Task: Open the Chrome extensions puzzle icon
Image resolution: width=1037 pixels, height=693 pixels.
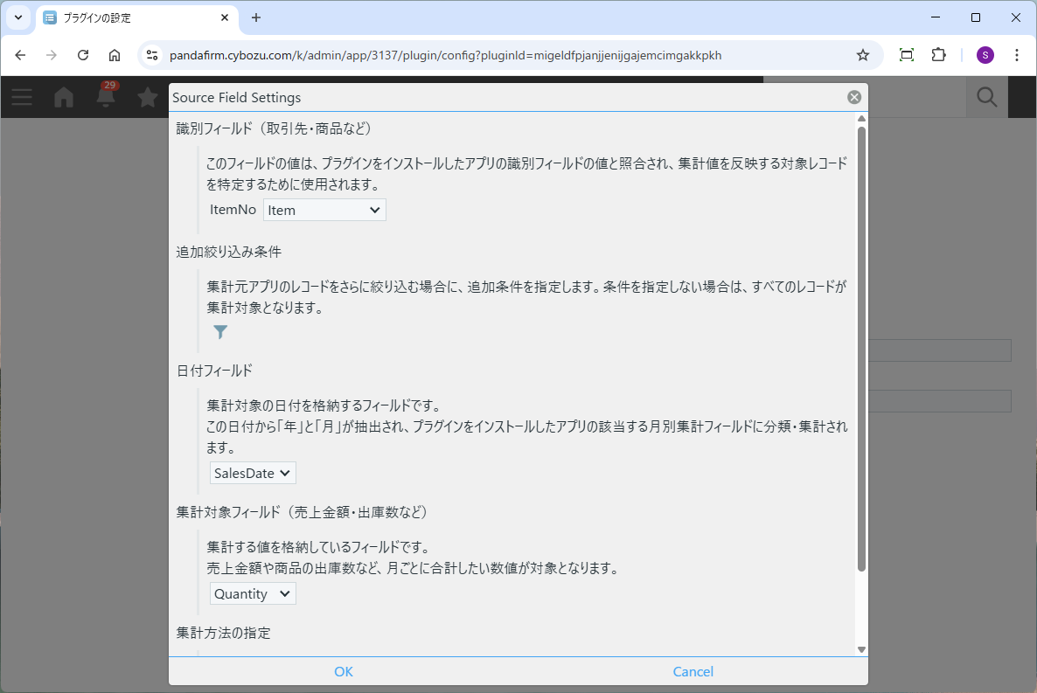Action: (938, 55)
